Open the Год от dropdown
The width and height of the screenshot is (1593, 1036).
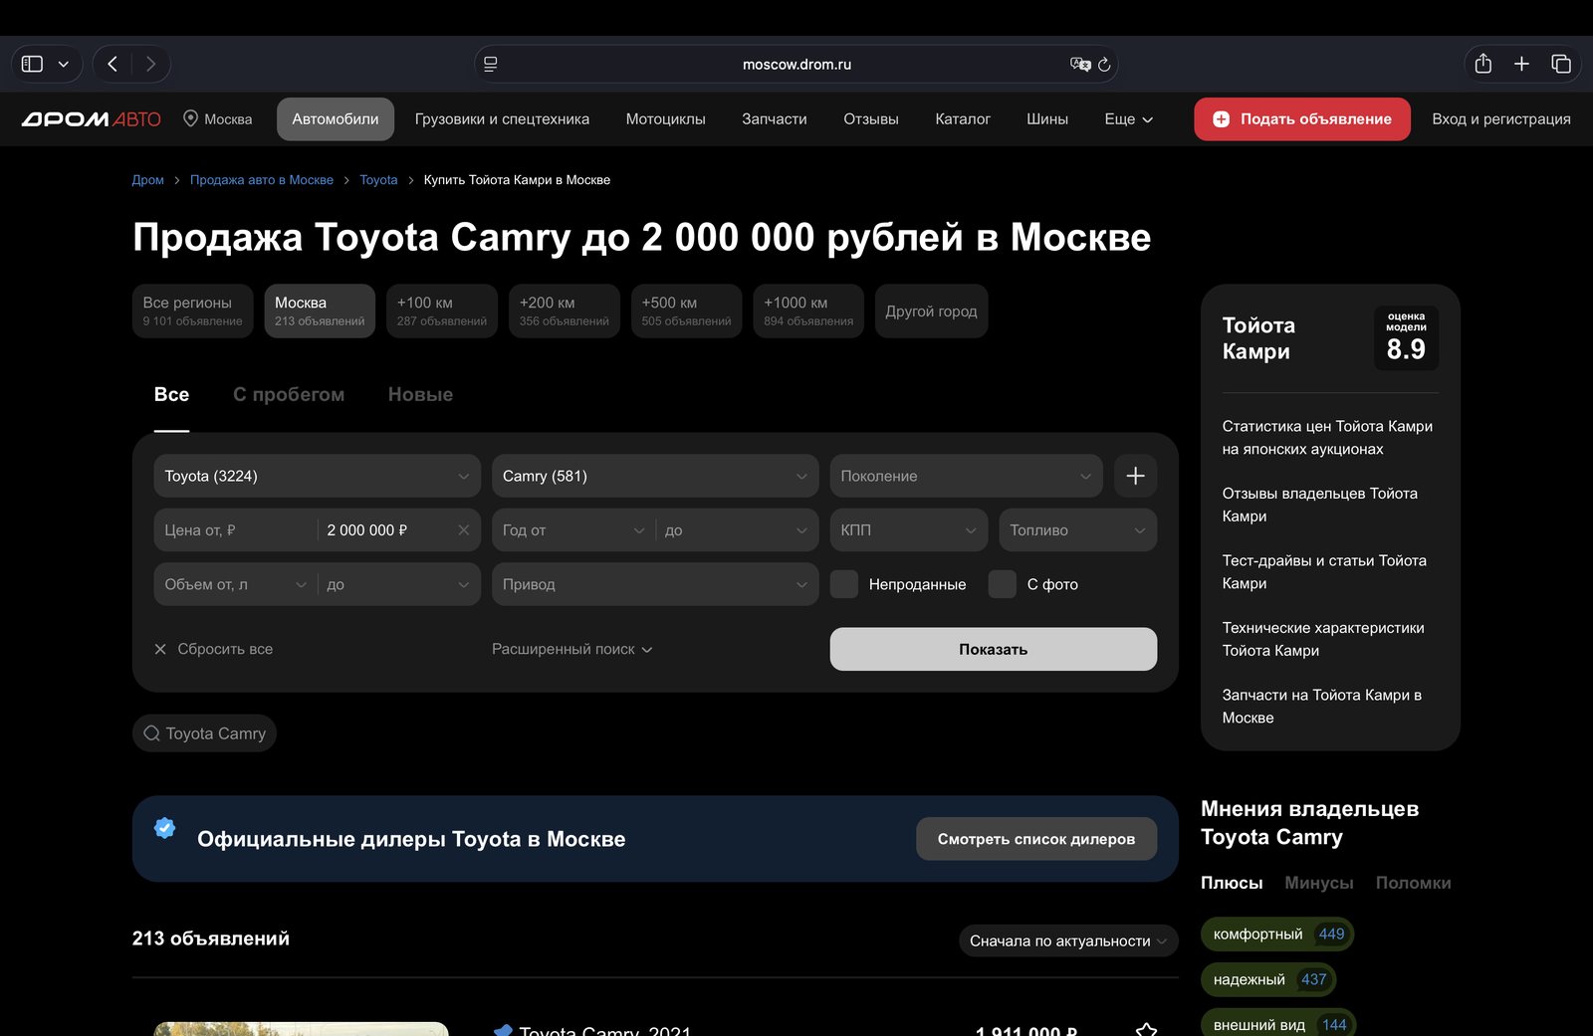573,530
